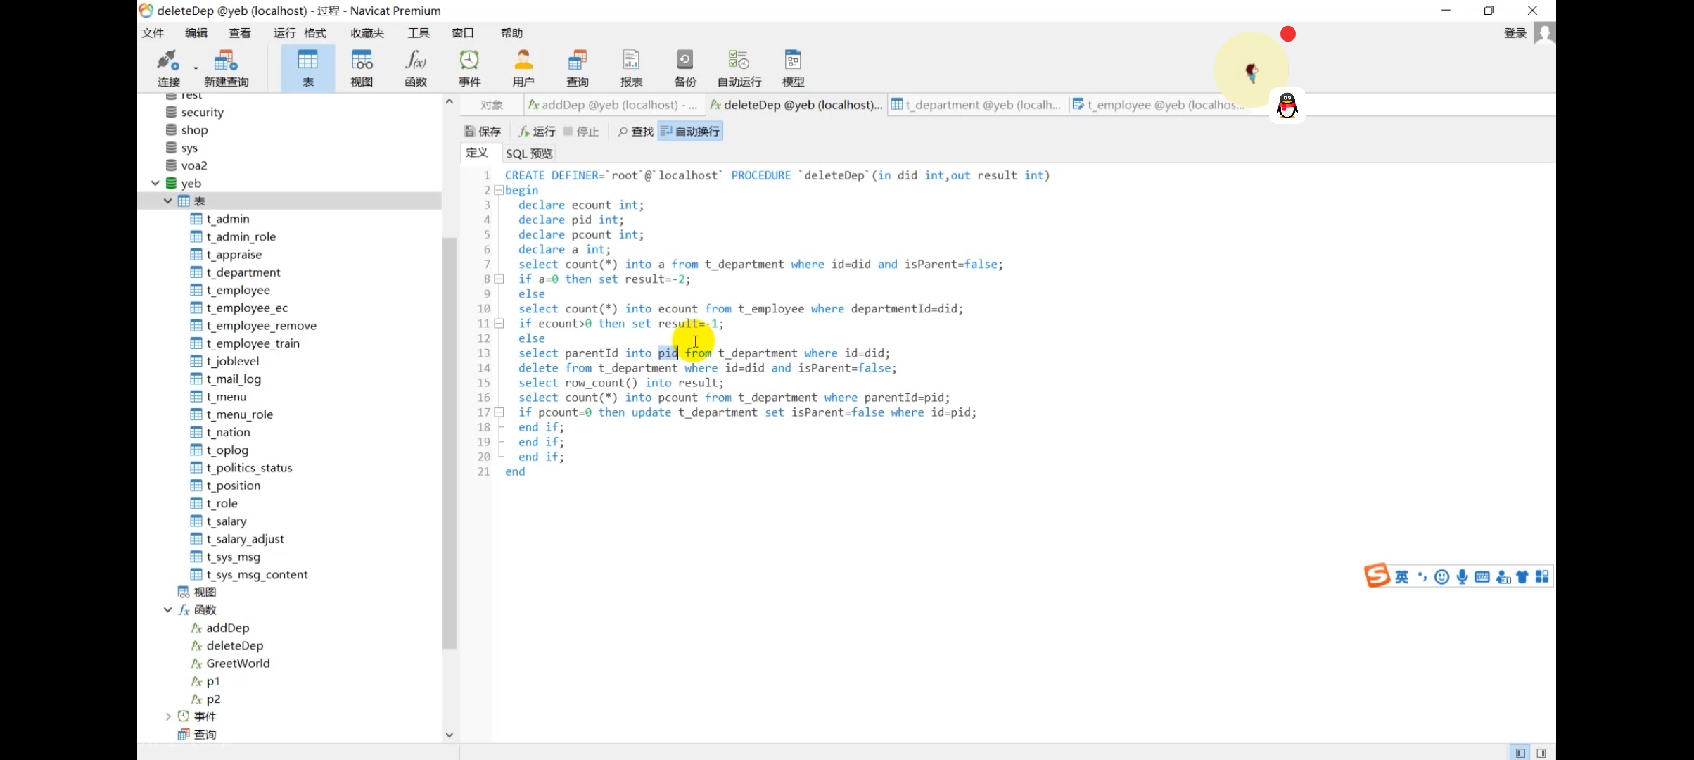The width and height of the screenshot is (1694, 760).
Task: Open the 连接 (Connection) toolbar icon
Action: (x=168, y=68)
